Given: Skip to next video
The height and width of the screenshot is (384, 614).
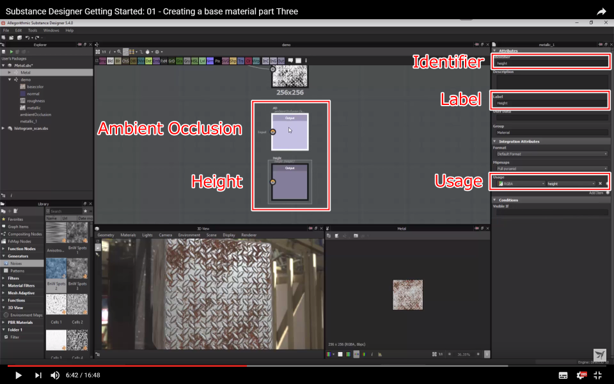Looking at the screenshot, I should tap(38, 375).
